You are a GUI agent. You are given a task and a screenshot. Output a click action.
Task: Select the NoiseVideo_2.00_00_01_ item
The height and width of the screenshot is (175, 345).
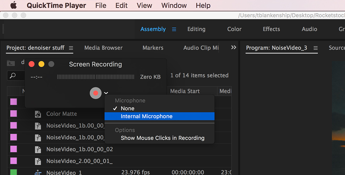[x=79, y=161]
